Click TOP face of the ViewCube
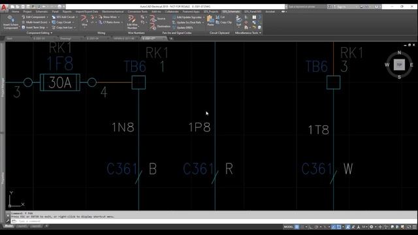This screenshot has height=235, width=418. (x=399, y=65)
